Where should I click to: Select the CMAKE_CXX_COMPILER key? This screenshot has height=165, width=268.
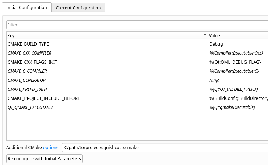pos(29,53)
